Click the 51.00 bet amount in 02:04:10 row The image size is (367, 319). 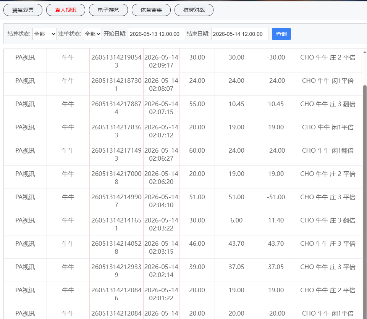click(x=197, y=197)
